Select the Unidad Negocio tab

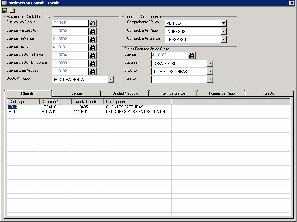[125, 93]
